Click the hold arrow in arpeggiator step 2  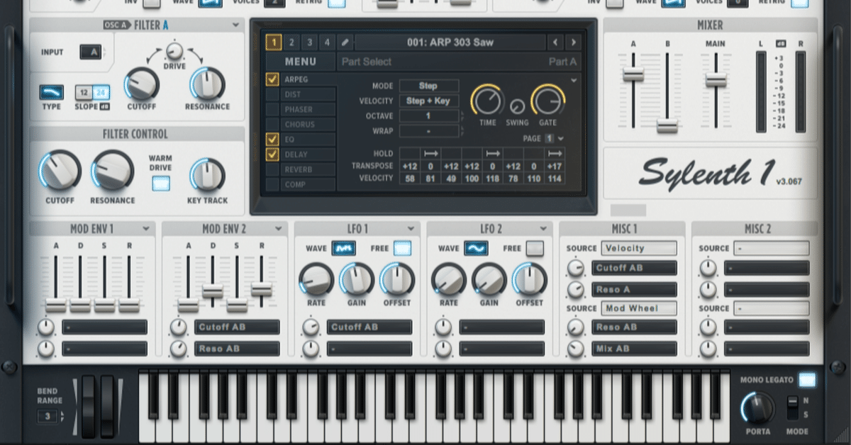[x=430, y=154]
